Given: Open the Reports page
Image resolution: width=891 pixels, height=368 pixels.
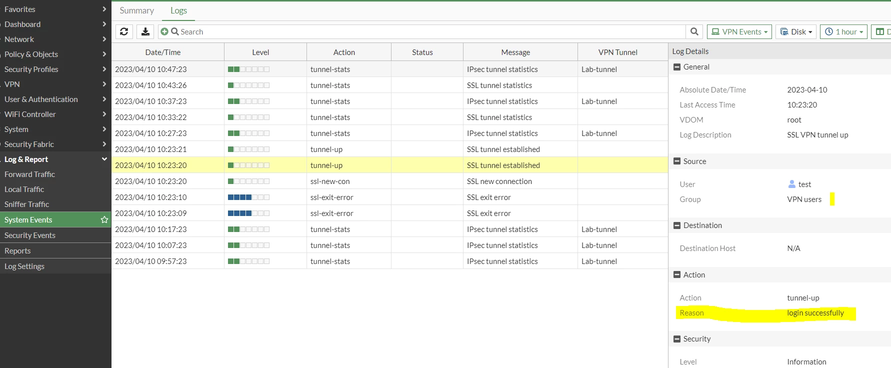Looking at the screenshot, I should pyautogui.click(x=55, y=250).
